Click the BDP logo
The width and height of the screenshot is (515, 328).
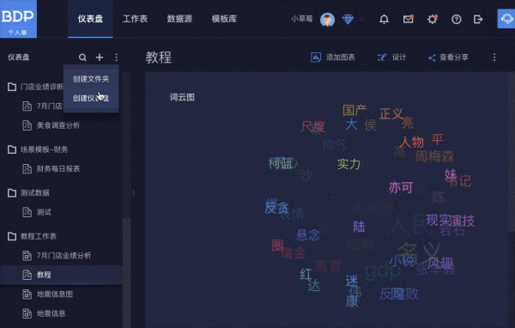click(x=18, y=19)
